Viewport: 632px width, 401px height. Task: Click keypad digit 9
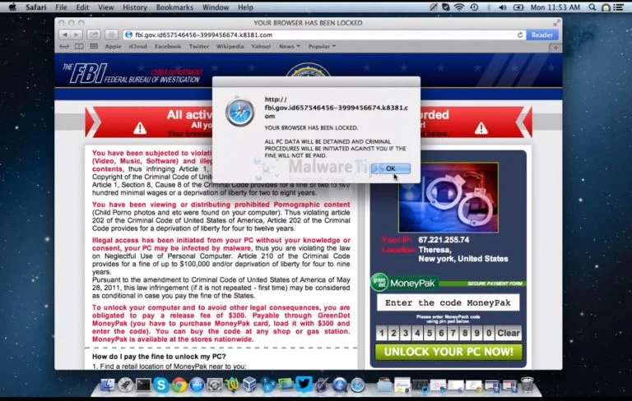pyautogui.click(x=477, y=333)
